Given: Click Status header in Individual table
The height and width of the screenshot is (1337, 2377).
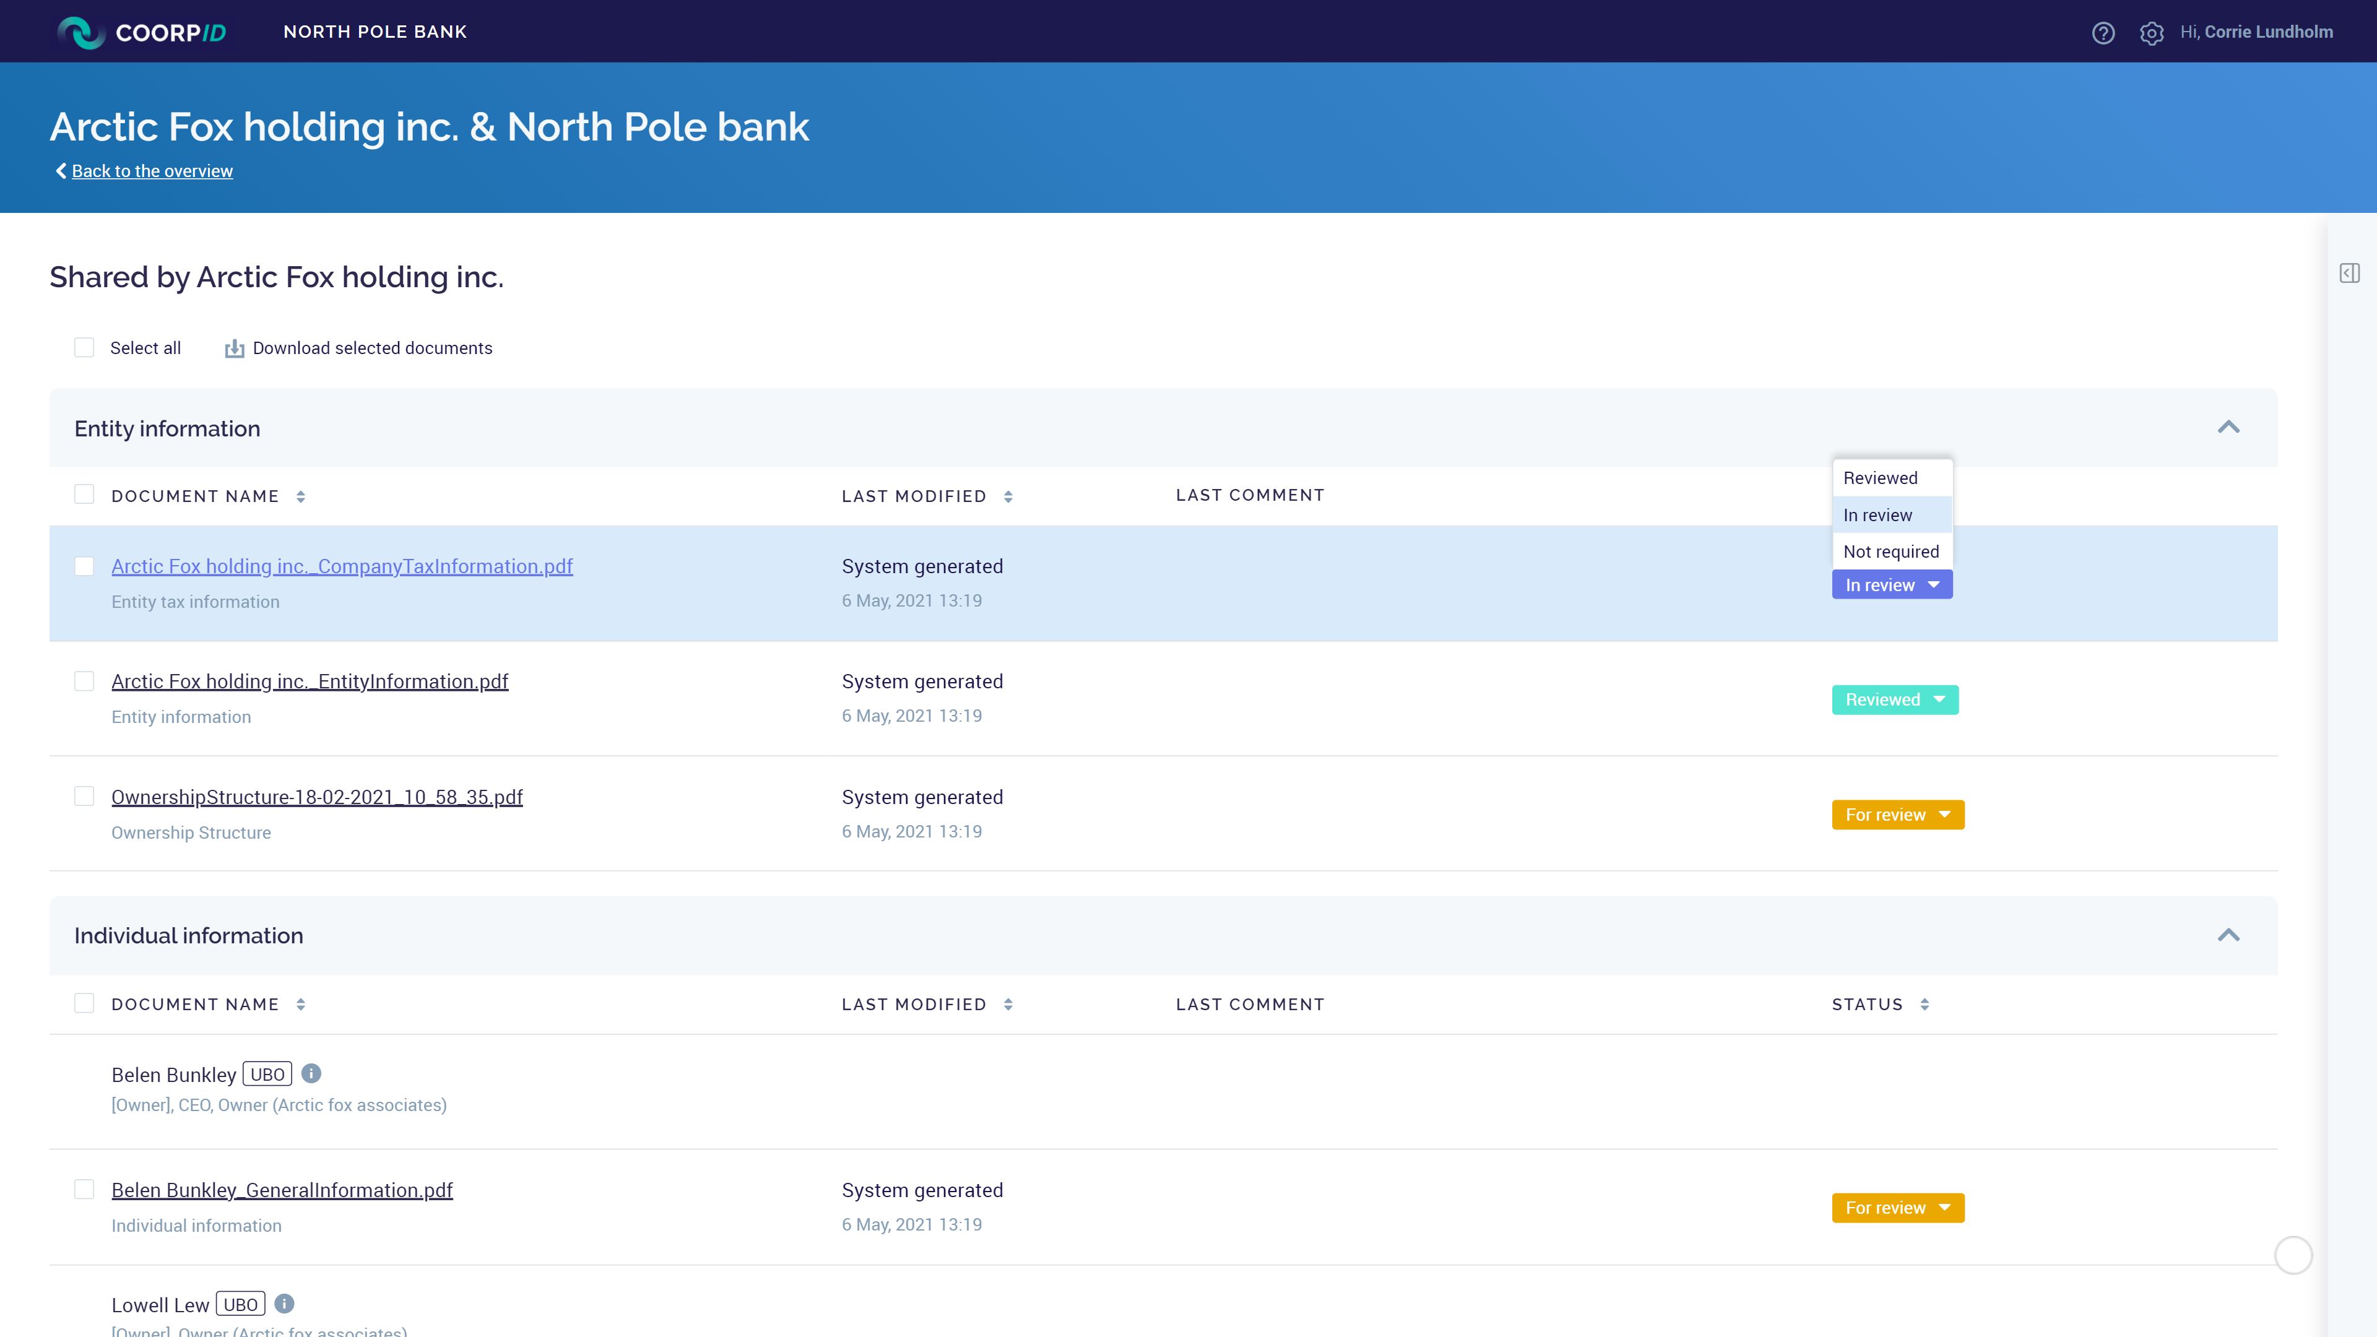Looking at the screenshot, I should point(1868,1005).
